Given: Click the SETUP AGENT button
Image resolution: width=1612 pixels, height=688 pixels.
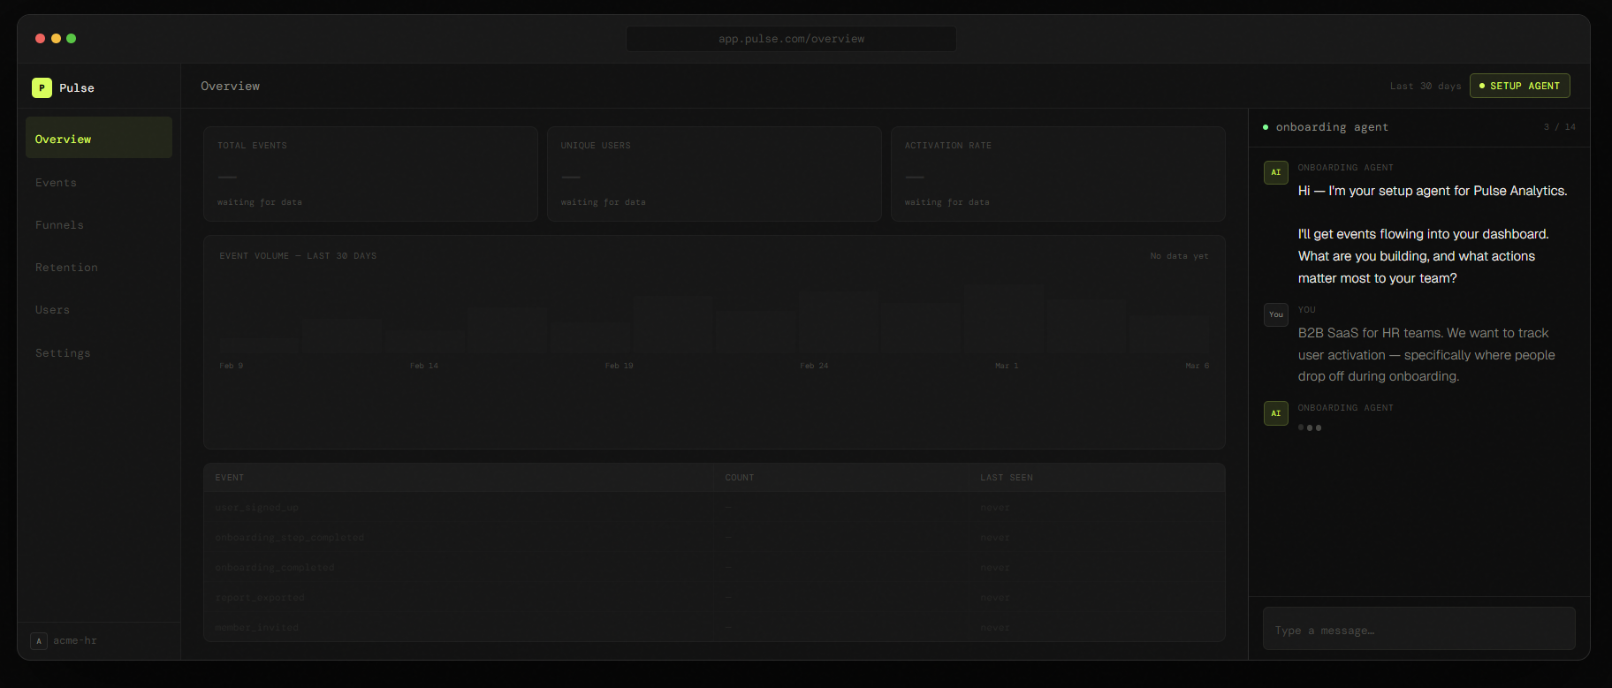Looking at the screenshot, I should (1520, 86).
